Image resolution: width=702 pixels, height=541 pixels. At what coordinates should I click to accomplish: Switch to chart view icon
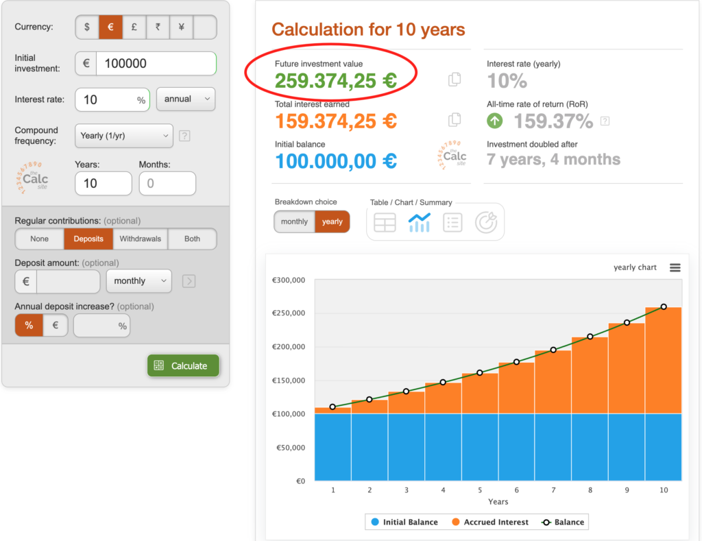[419, 223]
